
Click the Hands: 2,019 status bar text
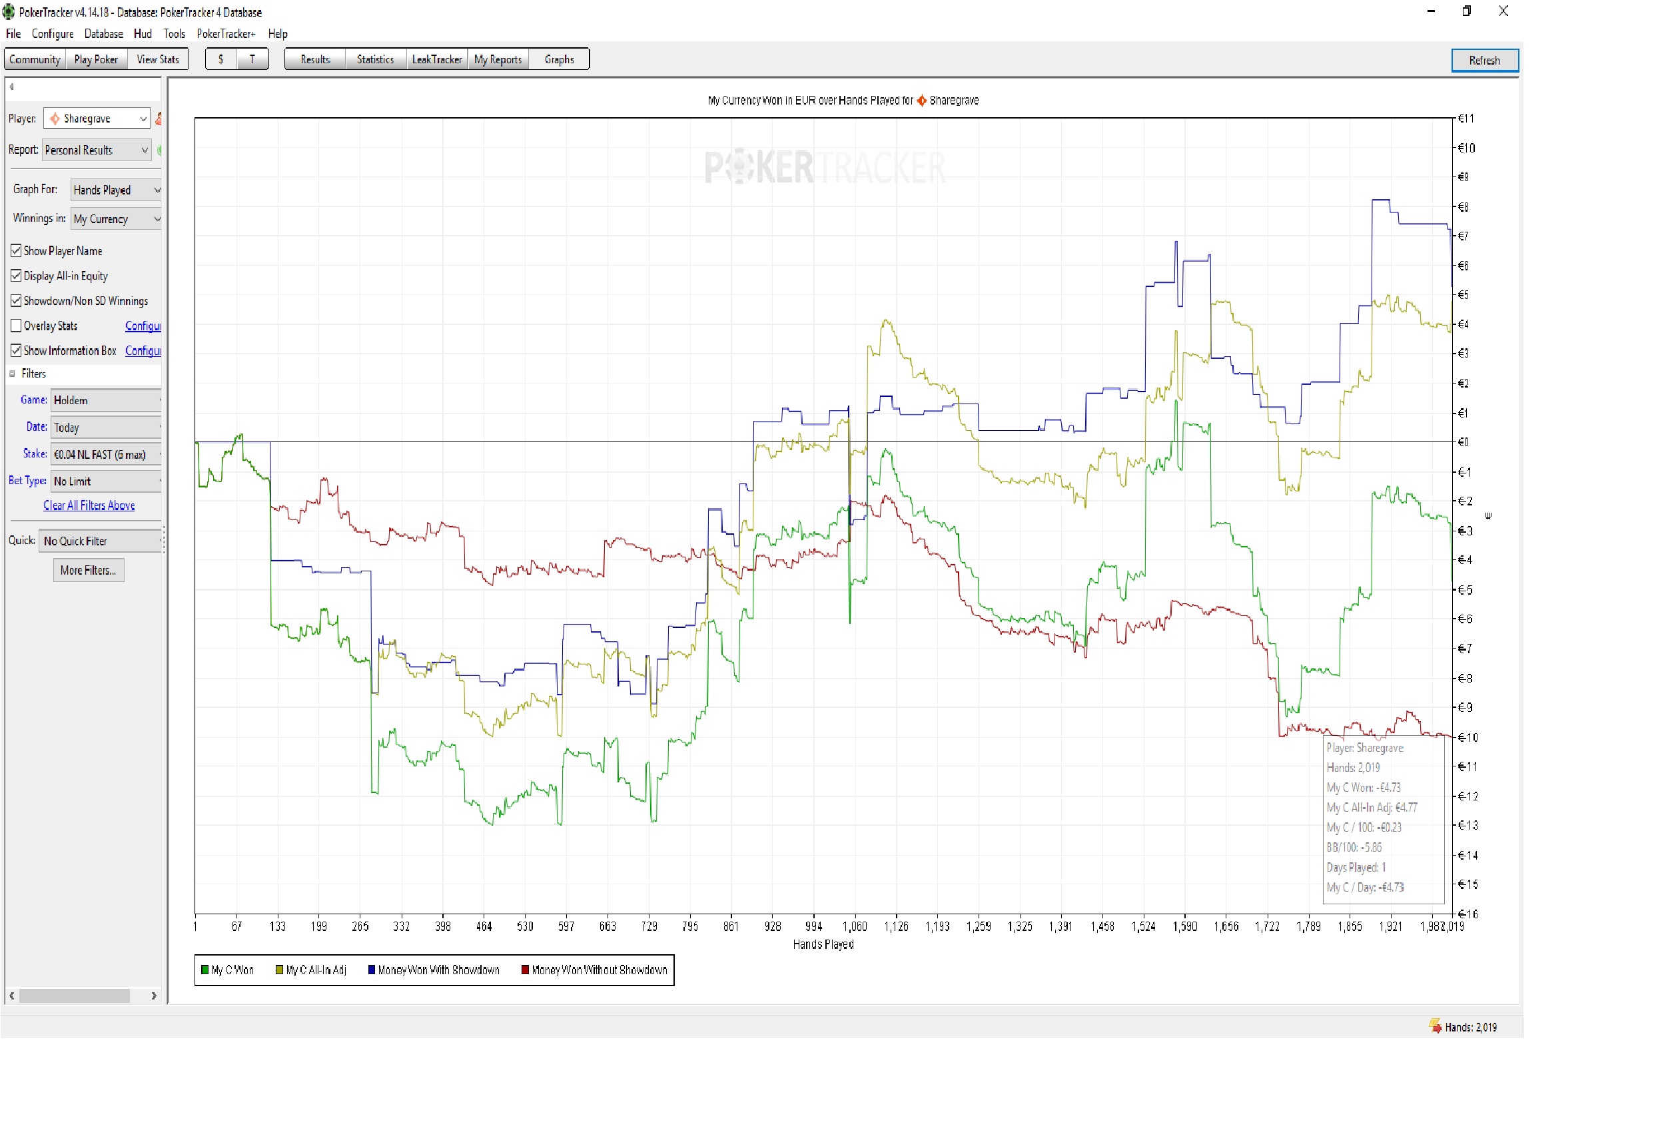coord(1470,1026)
